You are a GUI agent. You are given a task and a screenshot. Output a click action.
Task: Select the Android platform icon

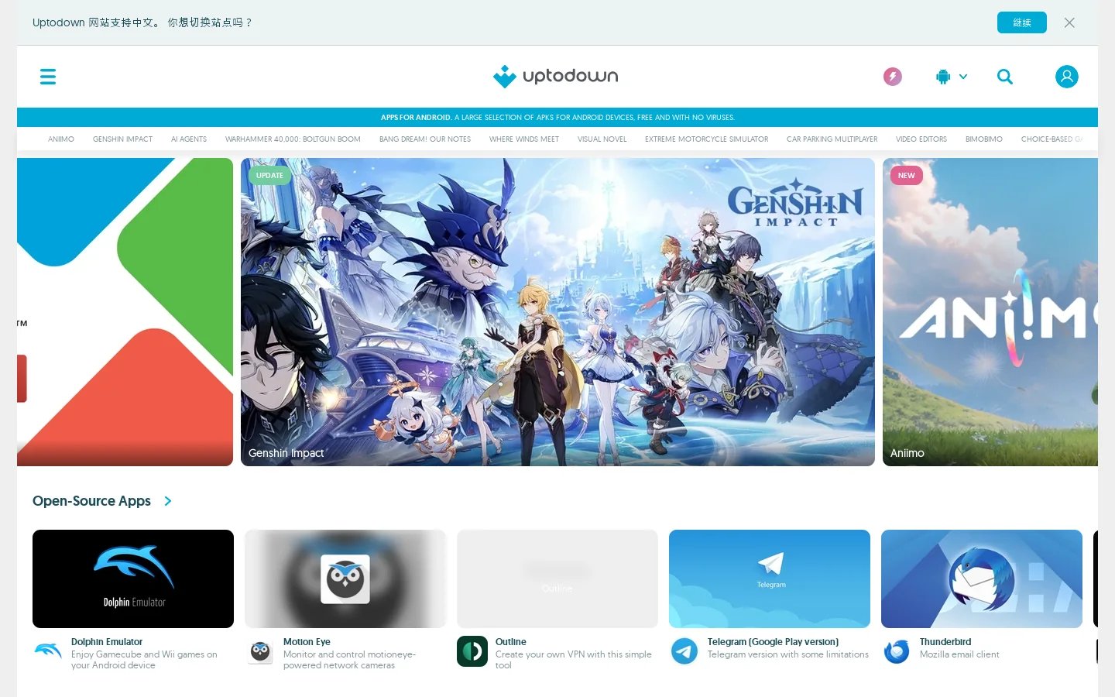point(943,77)
